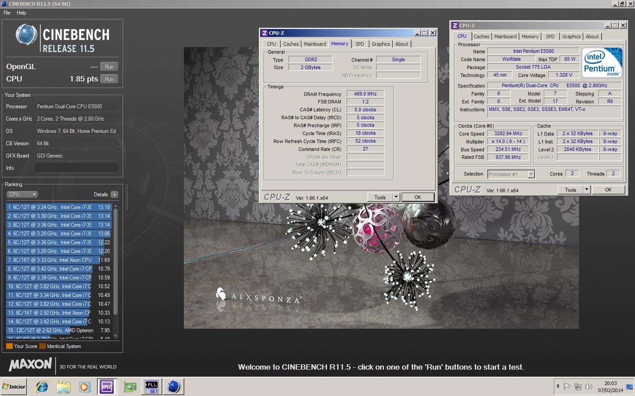
Task: Switch to PLL SET taskbar application
Action: (152, 387)
